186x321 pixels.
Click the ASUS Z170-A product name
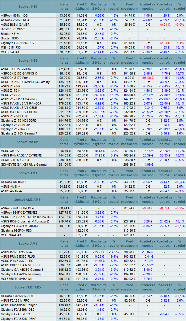(x=11, y=95)
